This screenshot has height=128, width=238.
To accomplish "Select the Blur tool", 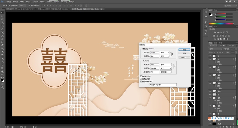I will pos(2,52).
